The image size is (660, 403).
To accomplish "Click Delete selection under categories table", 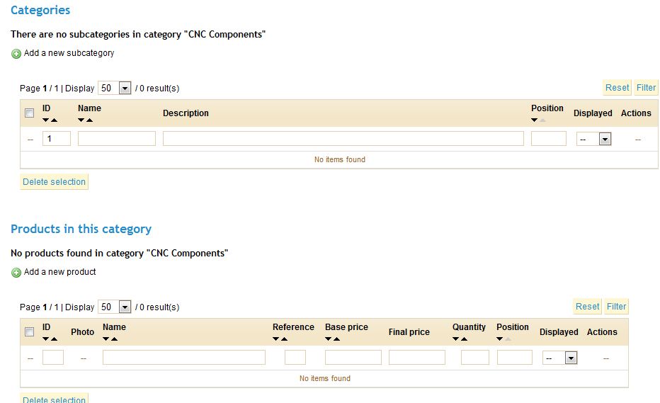I will pos(54,182).
